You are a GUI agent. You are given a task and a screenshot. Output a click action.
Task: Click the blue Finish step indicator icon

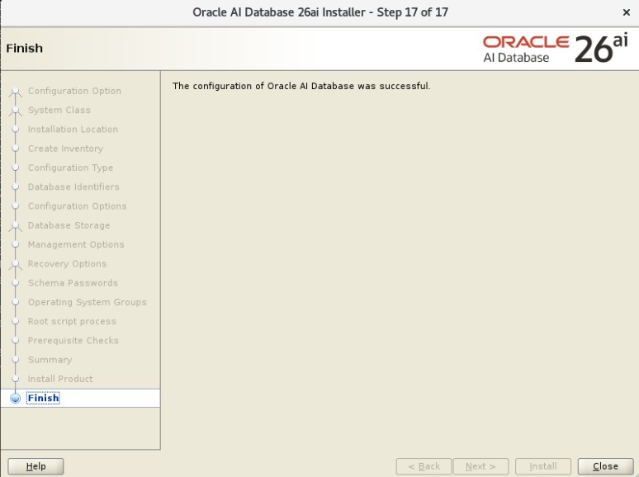point(16,399)
